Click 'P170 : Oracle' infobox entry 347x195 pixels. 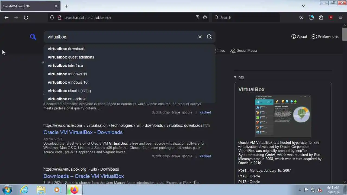(x=249, y=176)
